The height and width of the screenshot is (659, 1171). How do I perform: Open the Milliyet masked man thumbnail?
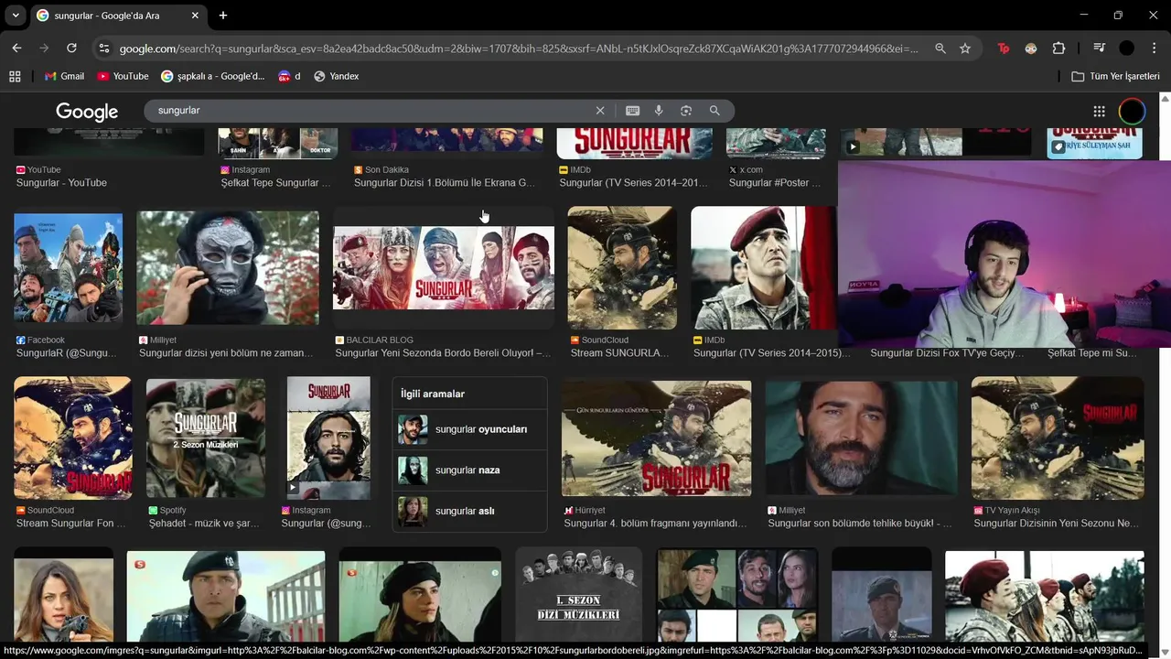coord(228,267)
